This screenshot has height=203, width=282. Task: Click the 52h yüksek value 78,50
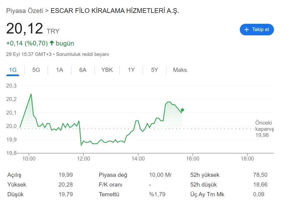pyautogui.click(x=260, y=175)
